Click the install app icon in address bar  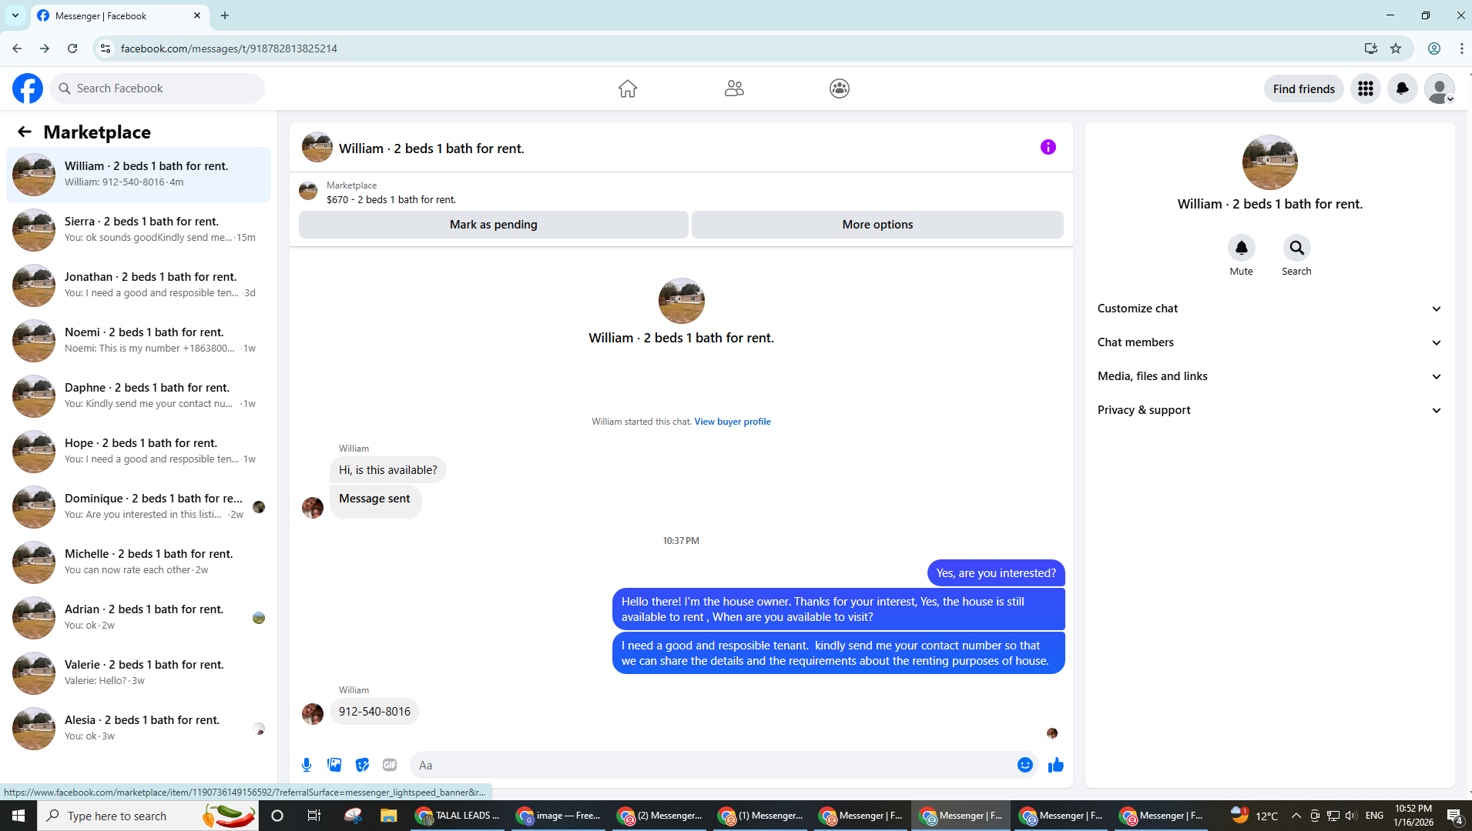[1370, 48]
